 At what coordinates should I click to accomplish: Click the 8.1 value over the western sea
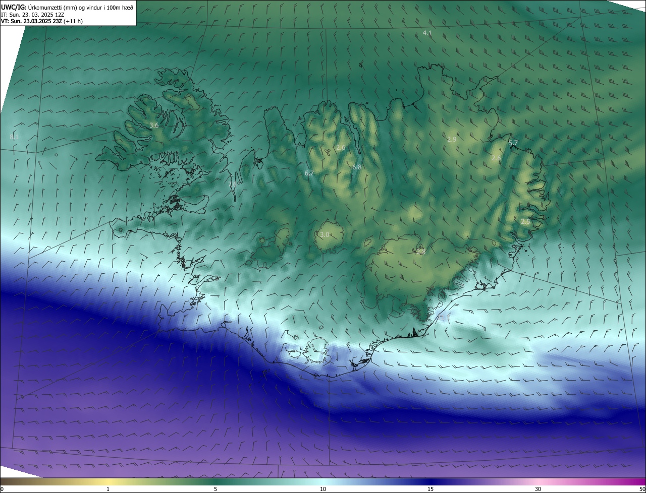coord(14,137)
